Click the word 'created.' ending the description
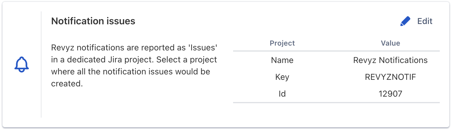The image size is (453, 129). [x=67, y=84]
